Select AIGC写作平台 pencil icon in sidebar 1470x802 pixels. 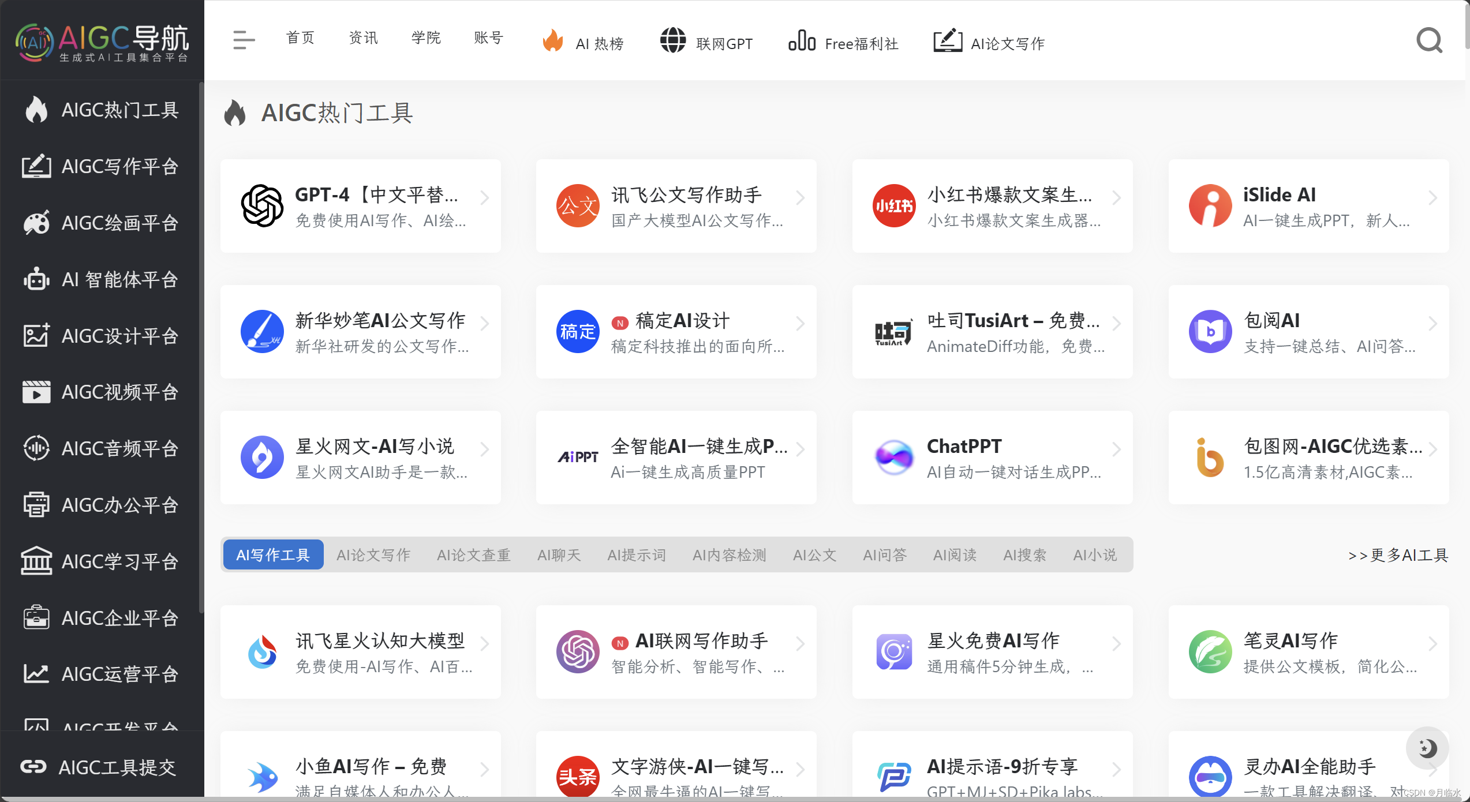(36, 166)
